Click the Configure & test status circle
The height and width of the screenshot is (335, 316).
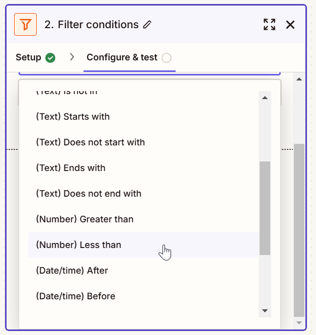click(167, 58)
